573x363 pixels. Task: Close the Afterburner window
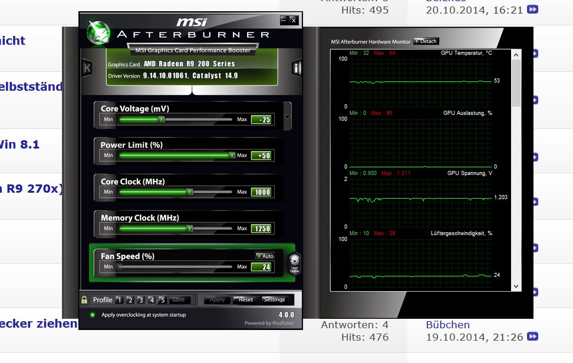(x=294, y=21)
